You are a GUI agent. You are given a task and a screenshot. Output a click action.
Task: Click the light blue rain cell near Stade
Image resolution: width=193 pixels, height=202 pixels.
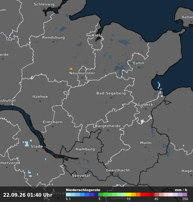(27, 144)
